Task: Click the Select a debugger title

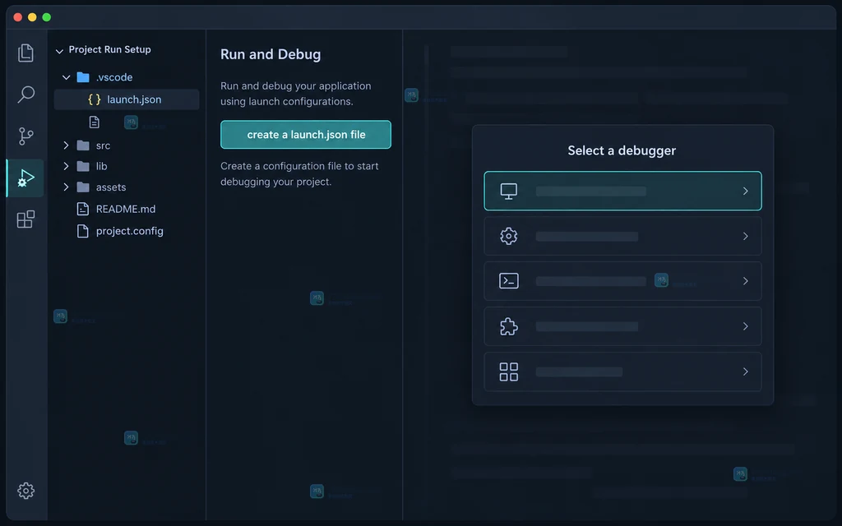Action: click(x=622, y=151)
